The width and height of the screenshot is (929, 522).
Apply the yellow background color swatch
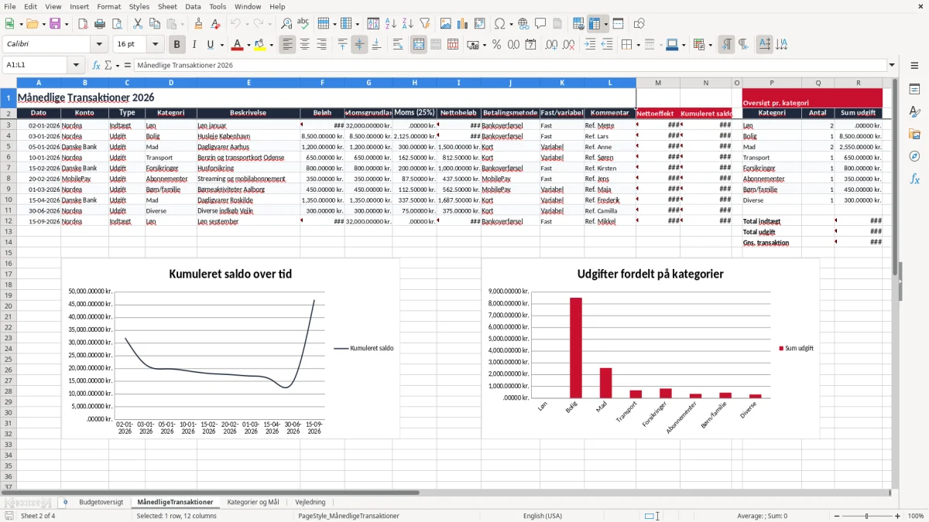(259, 45)
